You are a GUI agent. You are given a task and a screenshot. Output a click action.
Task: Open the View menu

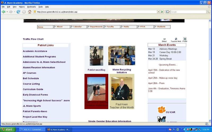15,7
